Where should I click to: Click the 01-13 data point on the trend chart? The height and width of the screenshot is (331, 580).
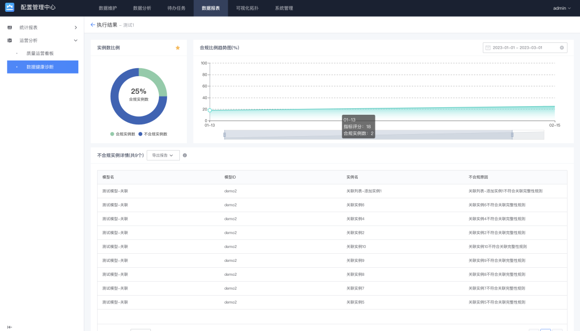click(210, 111)
